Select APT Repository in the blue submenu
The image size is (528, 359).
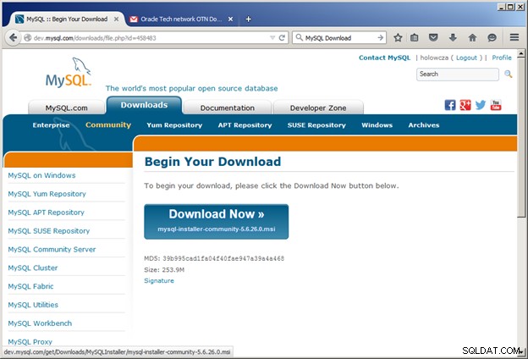pos(245,125)
